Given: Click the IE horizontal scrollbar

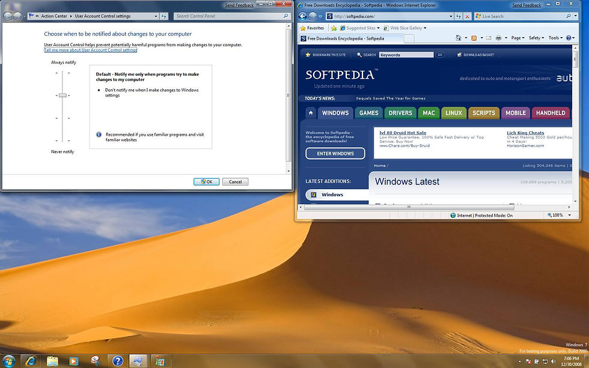Looking at the screenshot, I should pyautogui.click(x=409, y=207).
